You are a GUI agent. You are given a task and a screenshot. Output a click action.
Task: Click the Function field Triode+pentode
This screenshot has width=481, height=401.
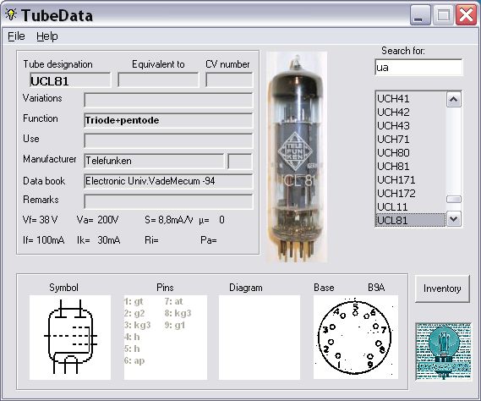168,120
